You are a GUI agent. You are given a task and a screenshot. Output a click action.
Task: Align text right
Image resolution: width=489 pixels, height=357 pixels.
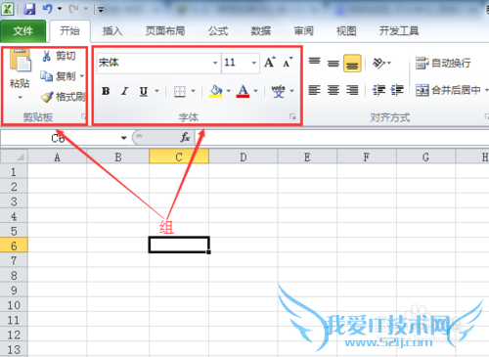352,90
